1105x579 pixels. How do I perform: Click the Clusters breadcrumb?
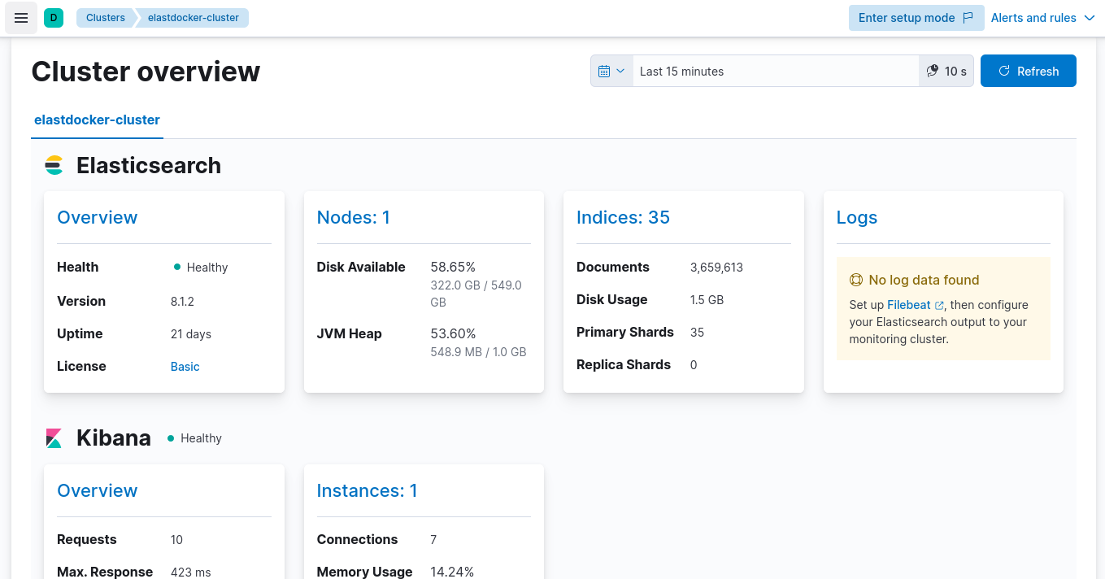pos(105,16)
